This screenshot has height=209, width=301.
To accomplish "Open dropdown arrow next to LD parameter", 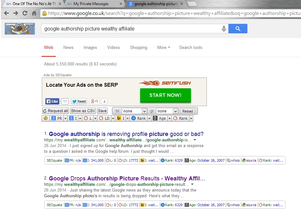I will (113, 118).
